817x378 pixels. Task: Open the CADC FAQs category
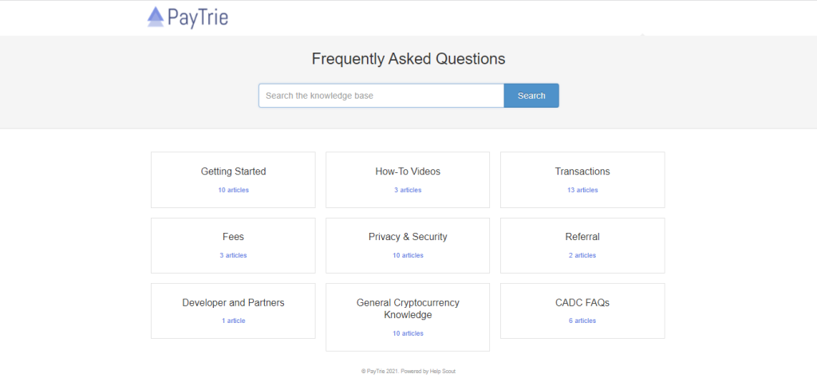tap(582, 311)
